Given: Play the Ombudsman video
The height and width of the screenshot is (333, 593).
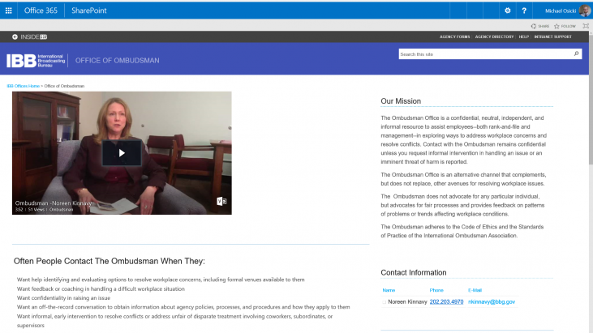Looking at the screenshot, I should (122, 153).
